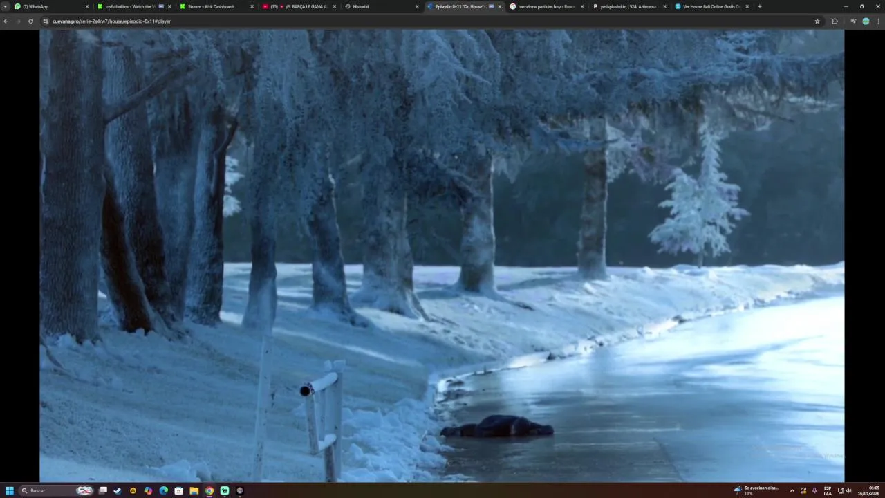Click the microphone tray icon
The image size is (885, 498).
[814, 490]
